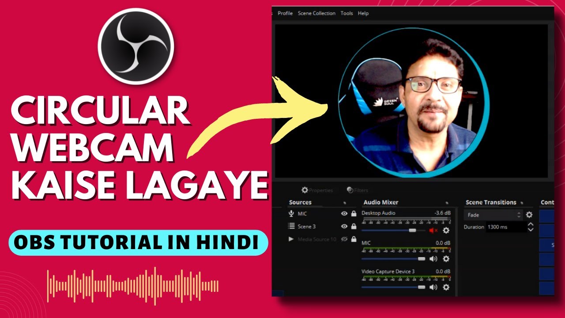
Task: Click the Duration field showing 1300 ms
Action: click(x=506, y=227)
